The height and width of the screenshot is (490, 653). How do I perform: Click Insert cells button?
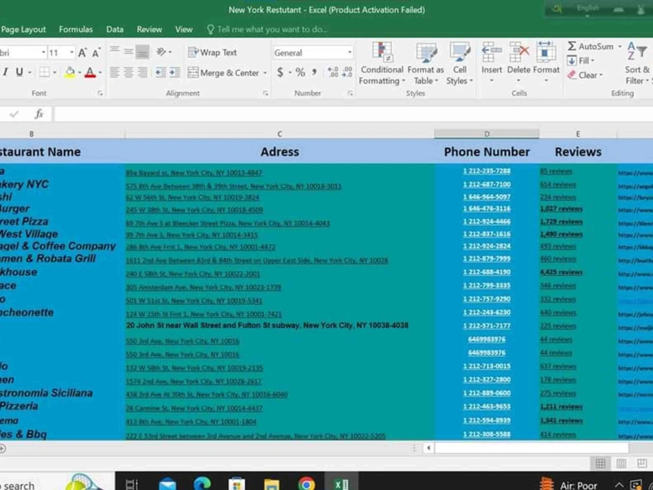pos(492,61)
